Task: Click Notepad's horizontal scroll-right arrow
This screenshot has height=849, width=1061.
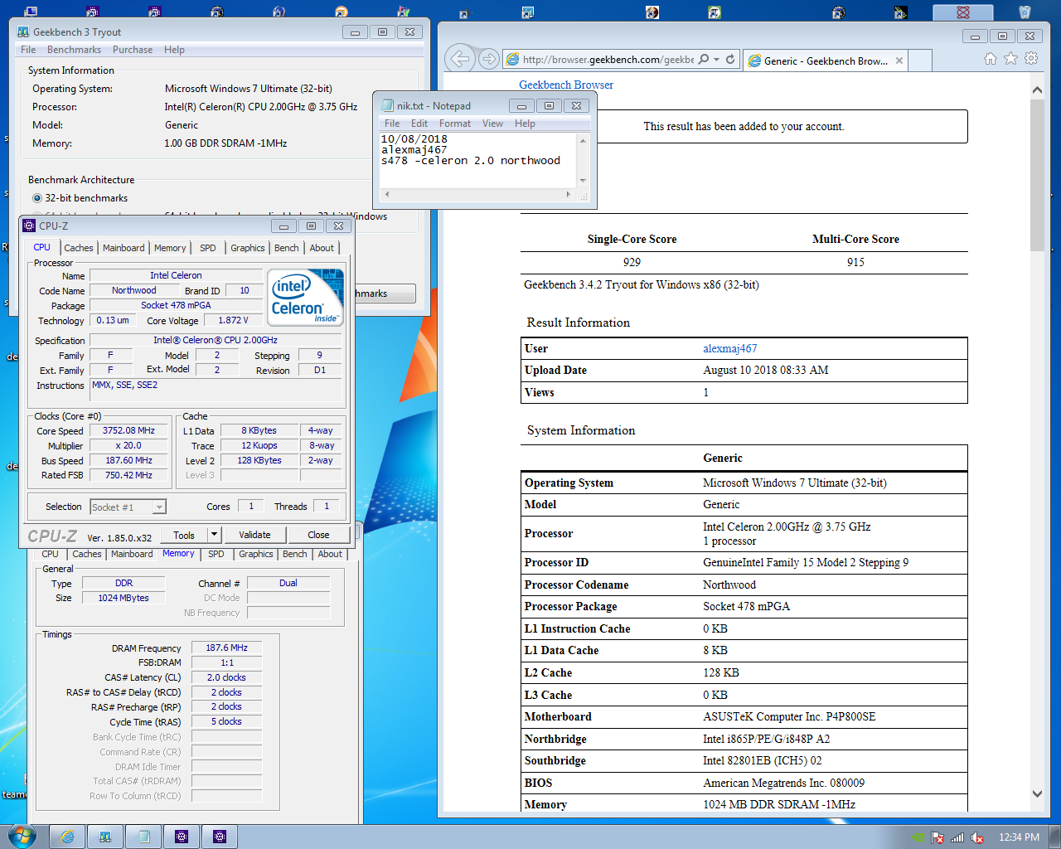Action: point(568,194)
